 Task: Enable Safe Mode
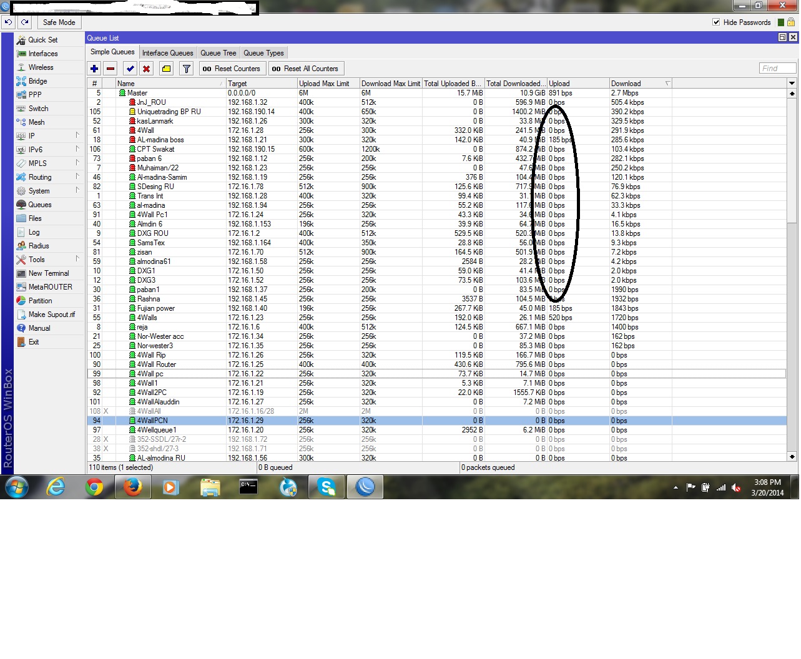click(59, 22)
